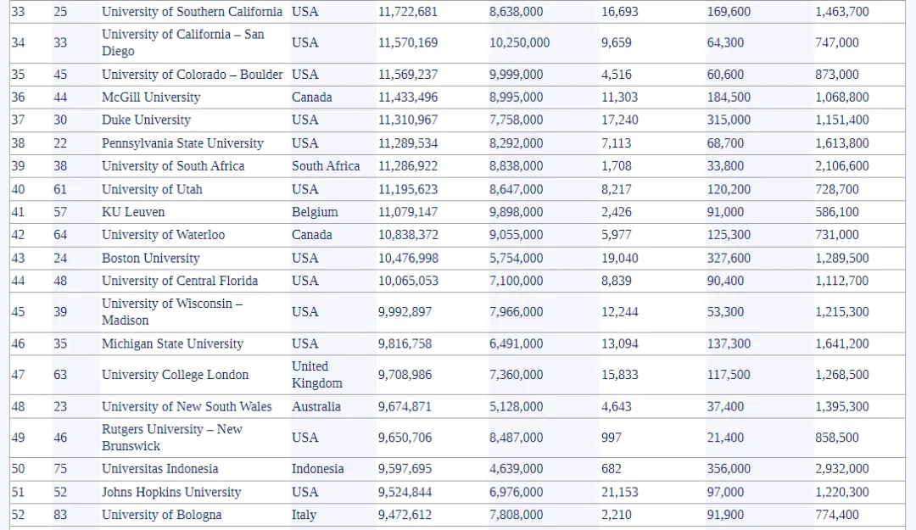
Task: Click University of South Africa name
Action: point(173,166)
